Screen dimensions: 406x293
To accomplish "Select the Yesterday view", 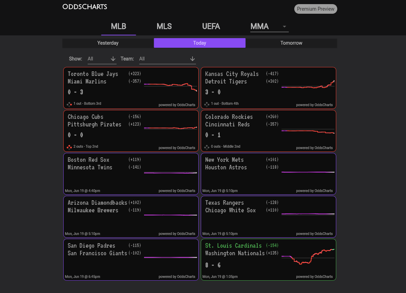I will [x=108, y=43].
